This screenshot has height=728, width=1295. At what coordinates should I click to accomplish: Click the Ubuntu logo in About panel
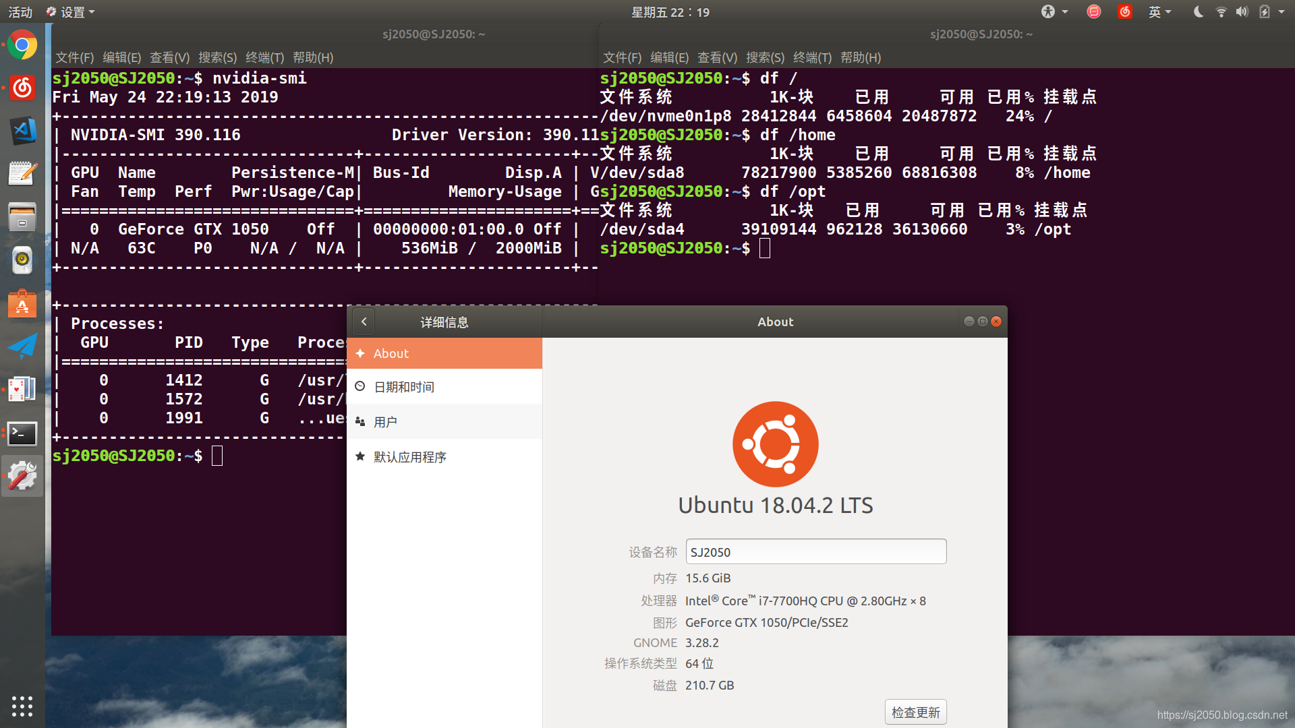(x=776, y=444)
